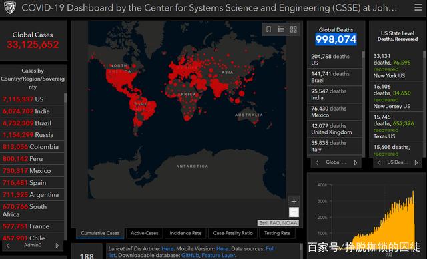
Task: Switch to the Active Cases tab
Action: click(x=144, y=233)
